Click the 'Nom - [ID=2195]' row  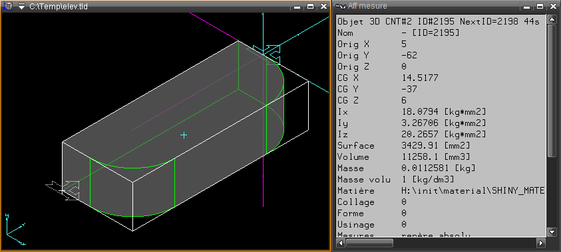coord(398,32)
